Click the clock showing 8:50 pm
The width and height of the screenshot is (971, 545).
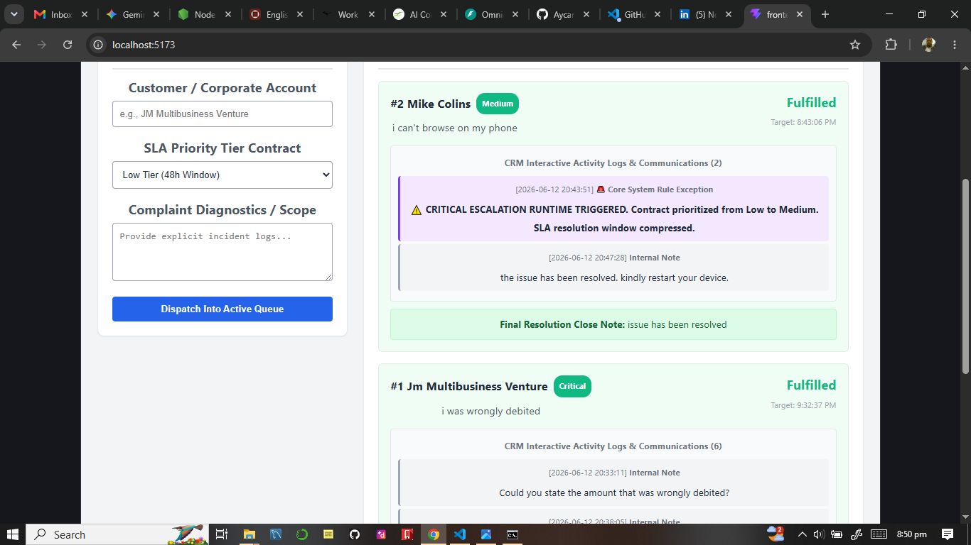point(911,534)
